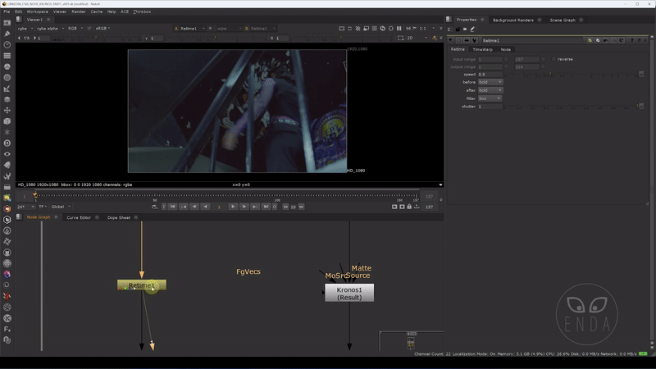Switch to the Curve Editor tab
The height and width of the screenshot is (369, 656).
point(79,217)
